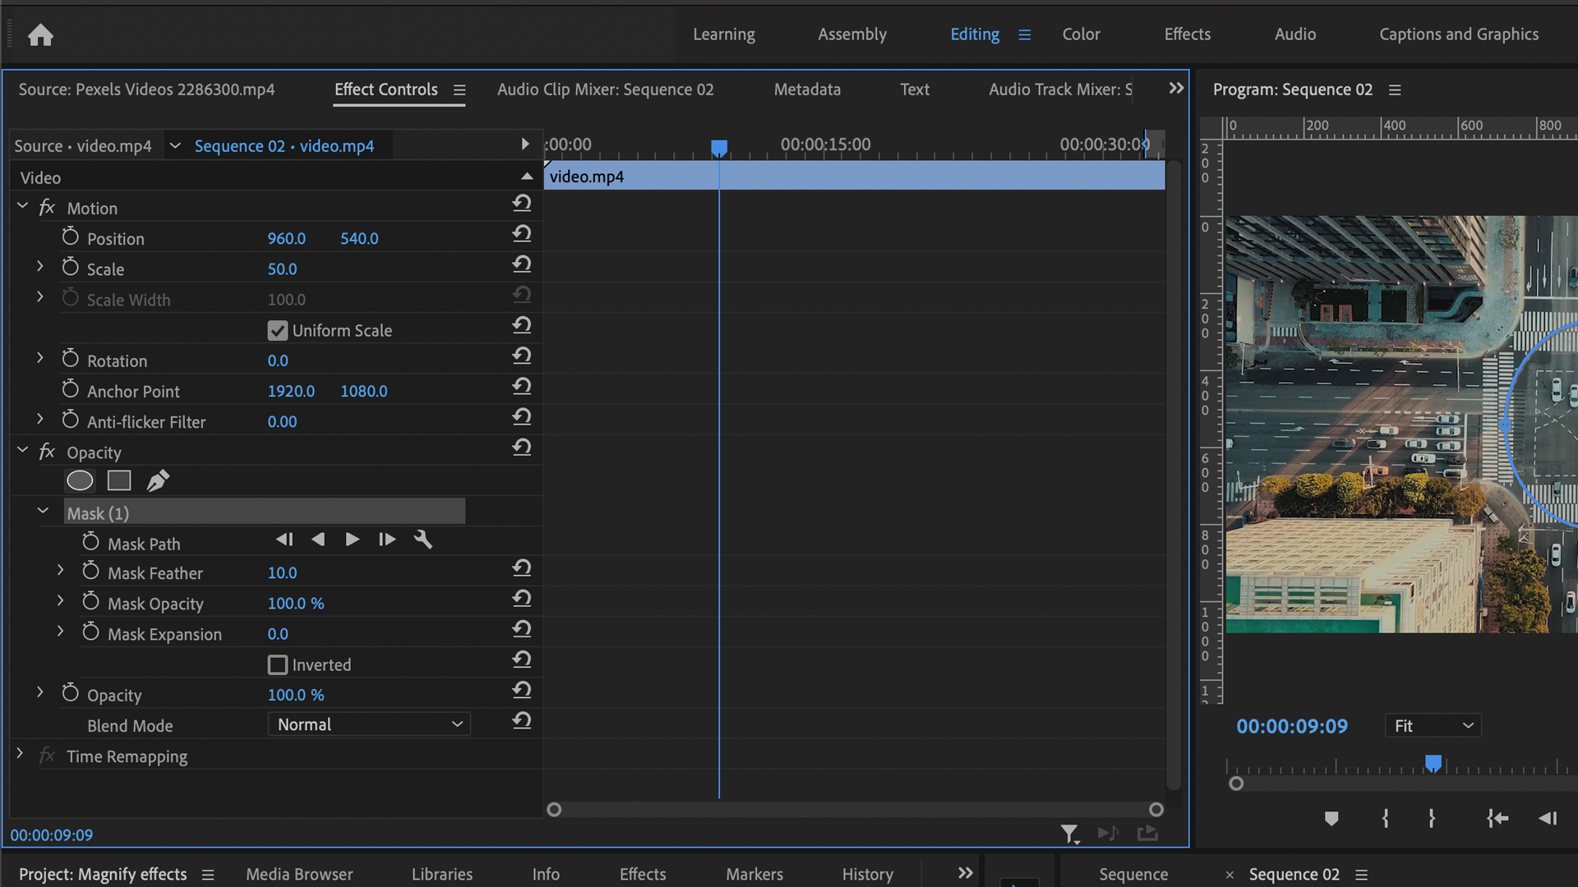Click the blue Scale value 50.0
1578x887 pixels.
click(x=282, y=269)
